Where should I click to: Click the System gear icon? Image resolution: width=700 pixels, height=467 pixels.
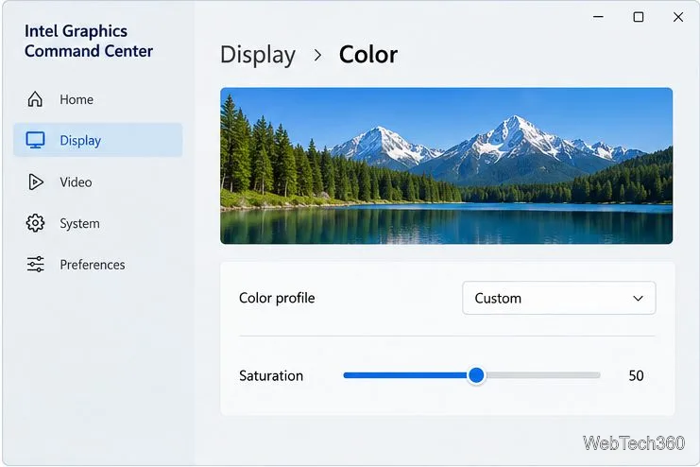point(35,223)
